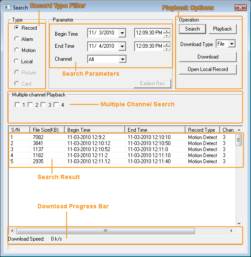The height and width of the screenshot is (257, 251).
Task: Open the Begin Time date dropdown
Action: (122, 33)
